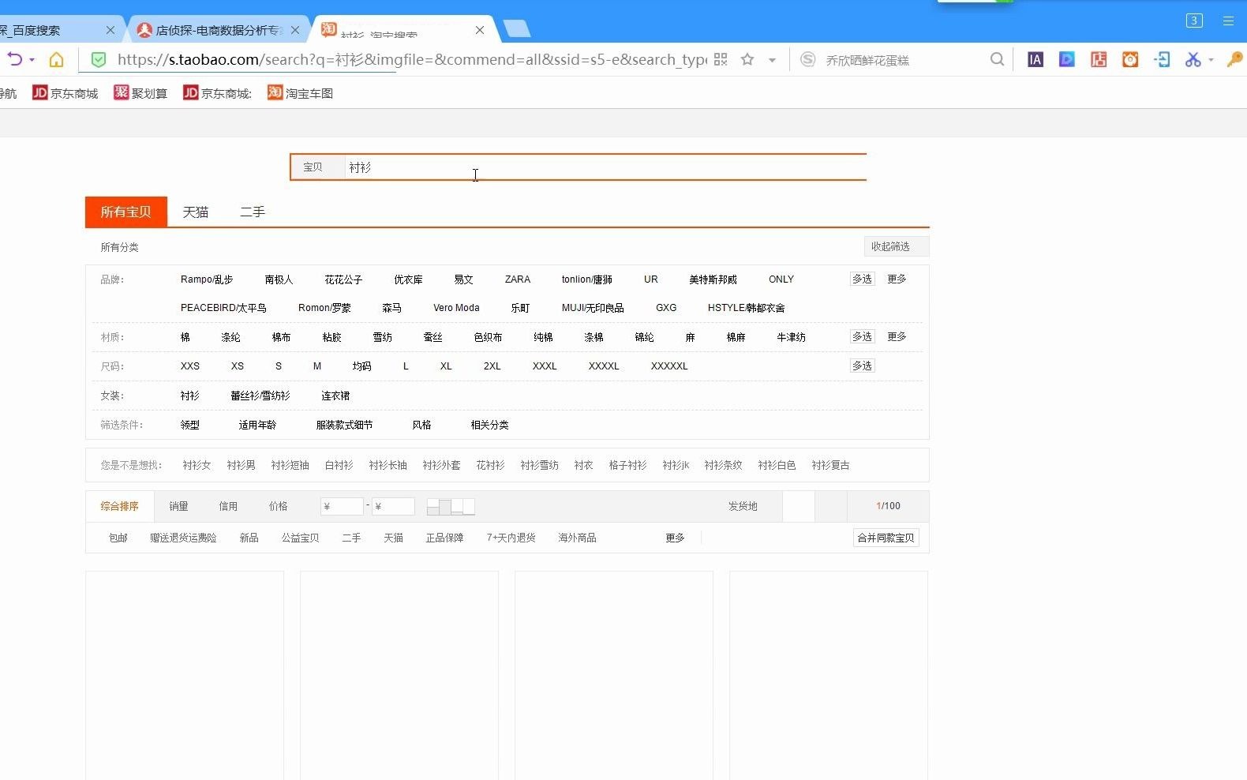Toggle the 包邮 free shipping filter

point(118,538)
